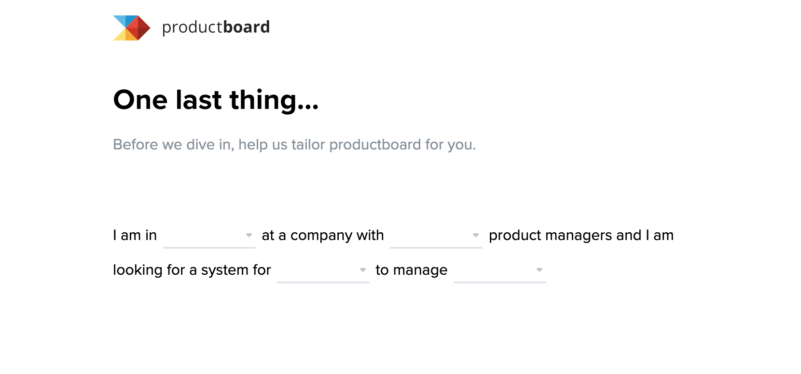Click the chevron arrow after "I am in"
Image resolution: width=801 pixels, height=374 pixels.
[x=249, y=236]
